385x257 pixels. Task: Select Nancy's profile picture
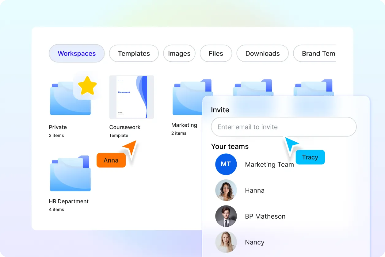point(226,242)
